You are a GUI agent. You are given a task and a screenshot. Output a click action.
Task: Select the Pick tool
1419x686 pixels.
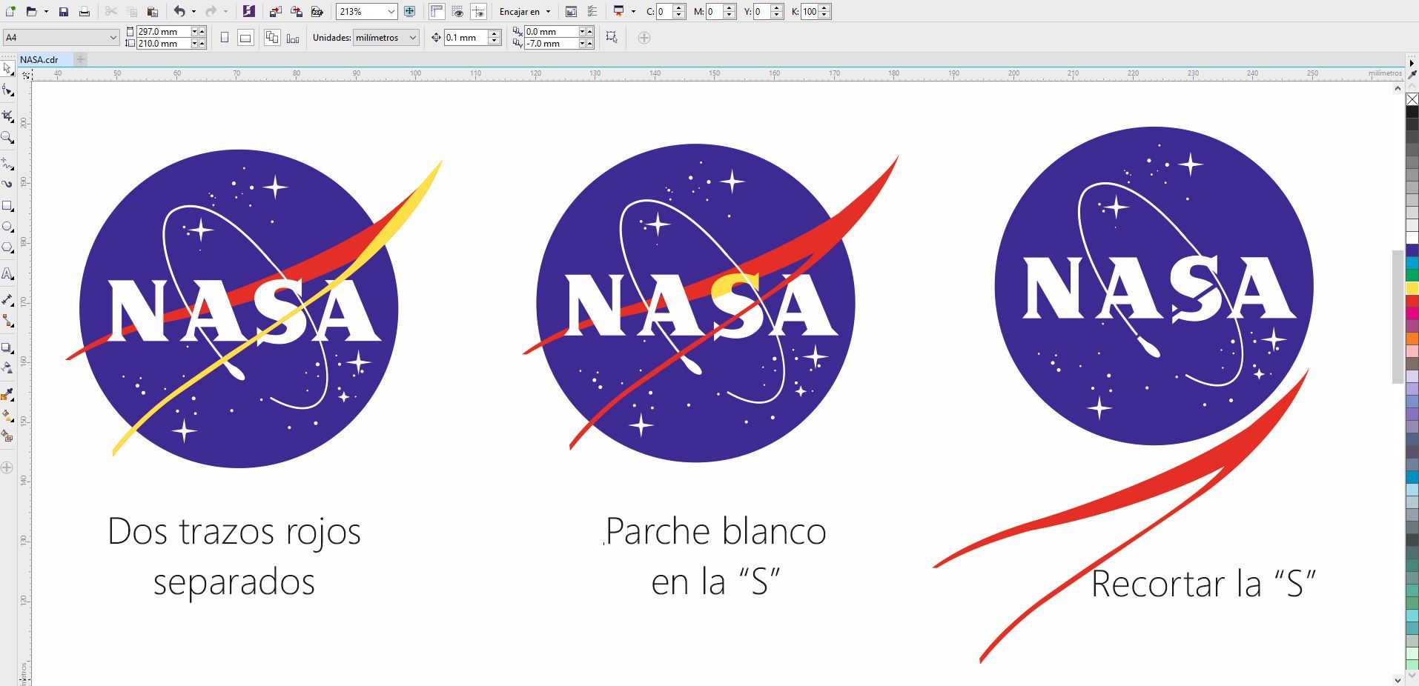click(7, 69)
